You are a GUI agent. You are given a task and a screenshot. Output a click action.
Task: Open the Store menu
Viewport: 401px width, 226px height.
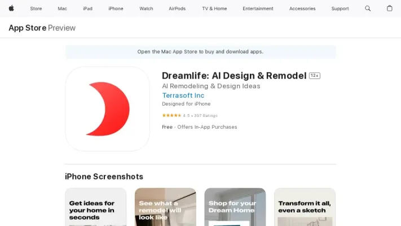(x=36, y=8)
